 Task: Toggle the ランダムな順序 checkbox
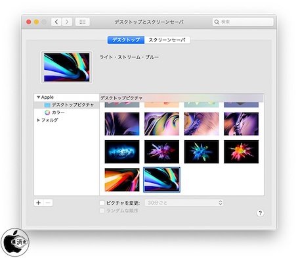pyautogui.click(x=102, y=211)
